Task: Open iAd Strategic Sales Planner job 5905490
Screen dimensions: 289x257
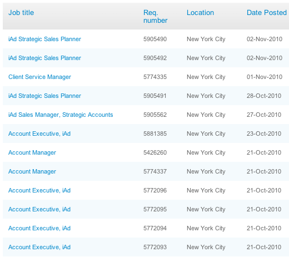Action: coord(44,39)
